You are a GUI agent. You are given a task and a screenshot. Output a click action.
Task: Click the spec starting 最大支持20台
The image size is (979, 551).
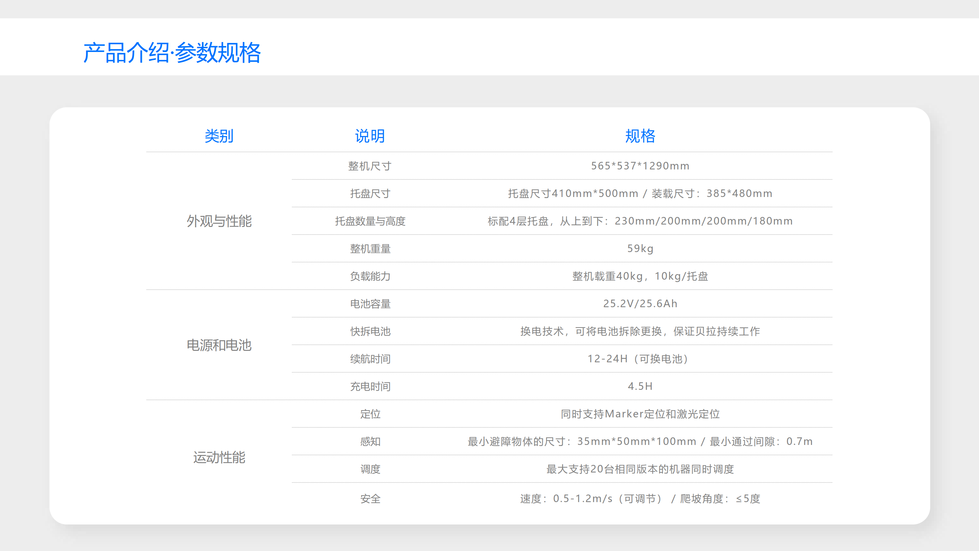pos(640,469)
